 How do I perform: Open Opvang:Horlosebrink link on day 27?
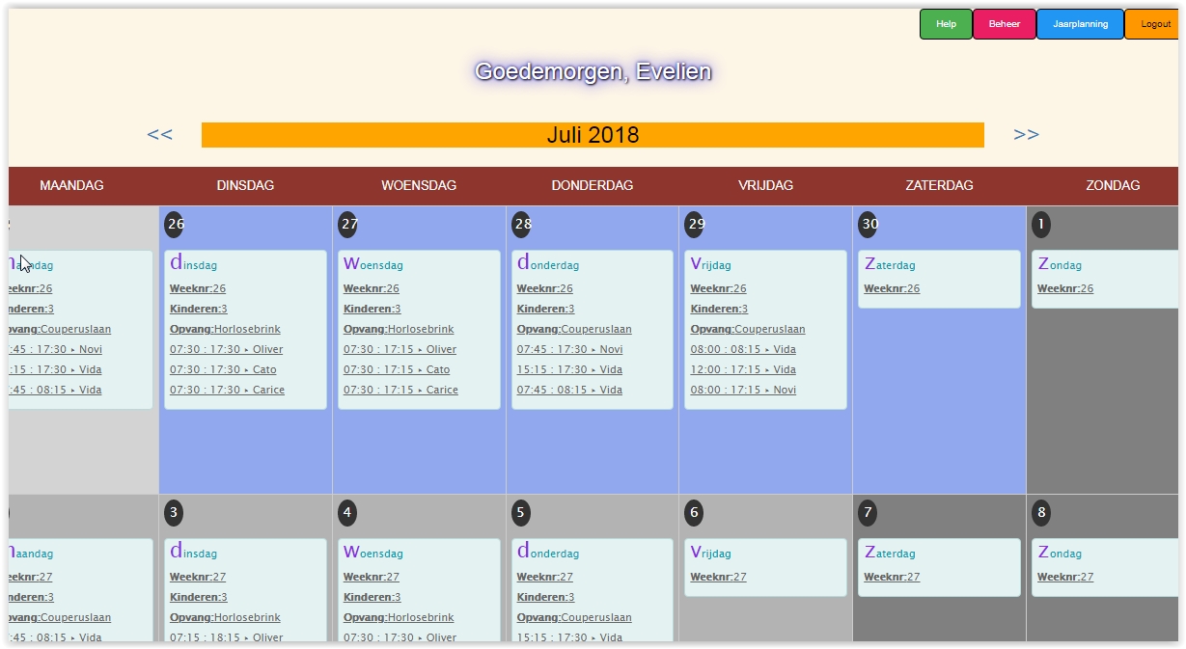pyautogui.click(x=399, y=329)
